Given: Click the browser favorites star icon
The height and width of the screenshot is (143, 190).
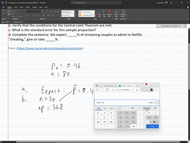Looking at the screenshot, I should (137, 90).
